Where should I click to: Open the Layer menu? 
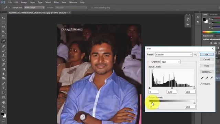pyautogui.click(x=32, y=2)
